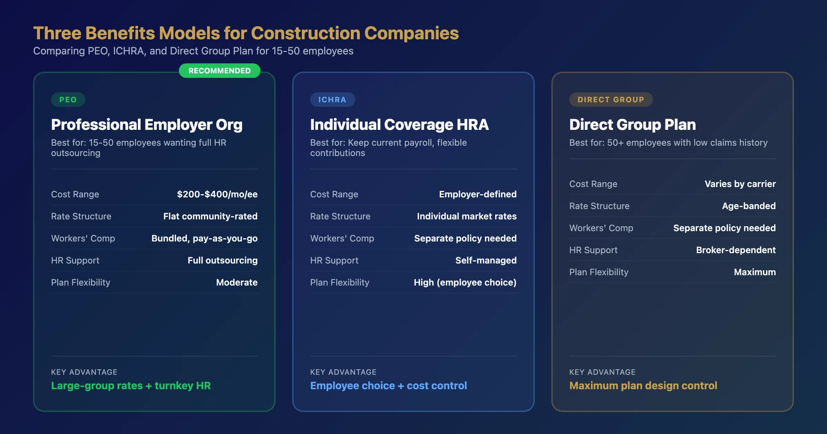Viewport: 827px width, 434px height.
Task: Select the ICHRA badge
Action: click(x=332, y=100)
